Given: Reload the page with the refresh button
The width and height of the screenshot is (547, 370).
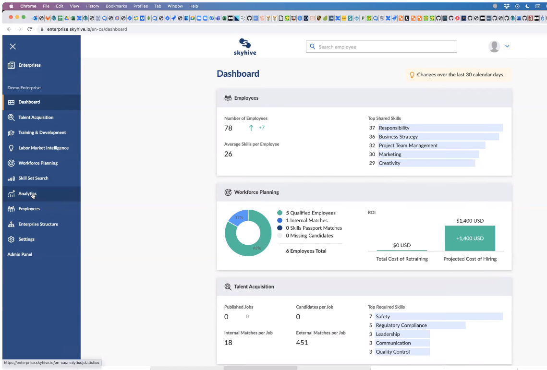Looking at the screenshot, I should click(30, 29).
